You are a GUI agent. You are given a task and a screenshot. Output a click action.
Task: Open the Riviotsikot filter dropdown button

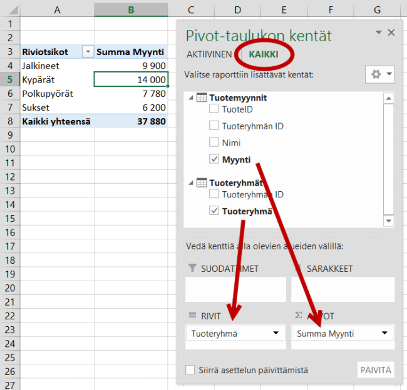(x=88, y=52)
